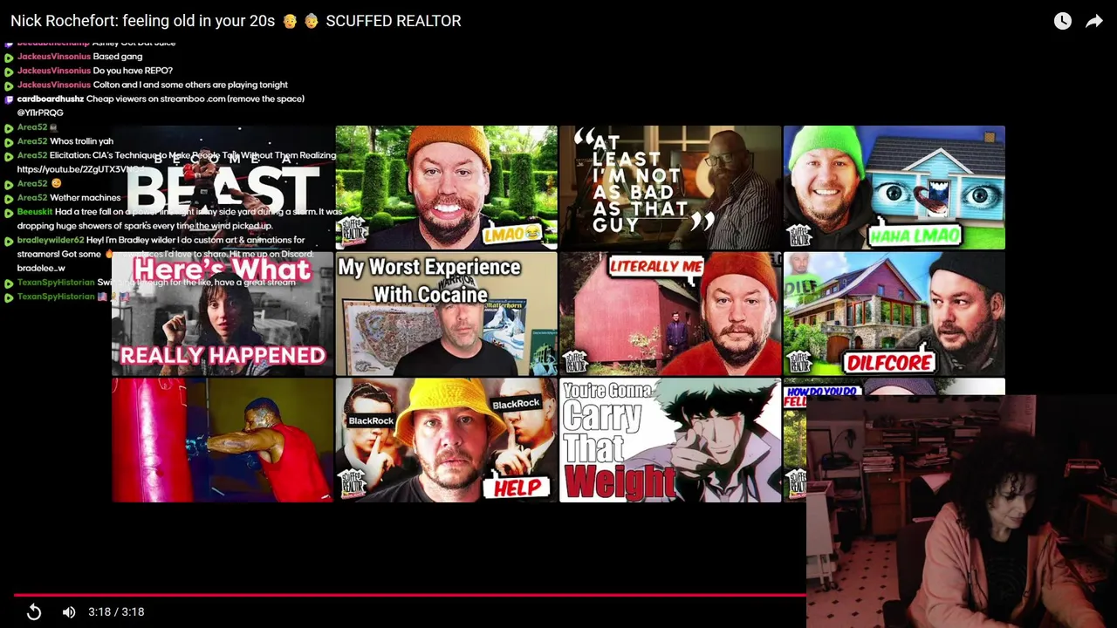Image resolution: width=1117 pixels, height=628 pixels.
Task: Click chat message 'Do you have REPO?'
Action: pyautogui.click(x=133, y=71)
